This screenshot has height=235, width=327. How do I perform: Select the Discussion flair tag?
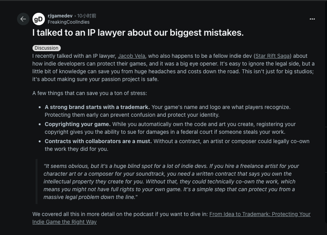tap(46, 48)
